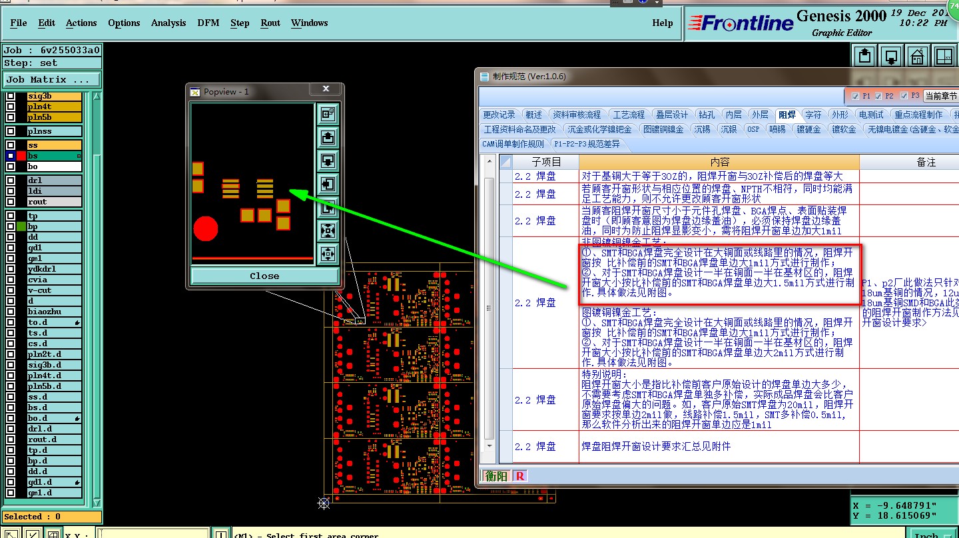Toggle the pln4t layer checkbox
This screenshot has width=959, height=538.
(x=11, y=107)
